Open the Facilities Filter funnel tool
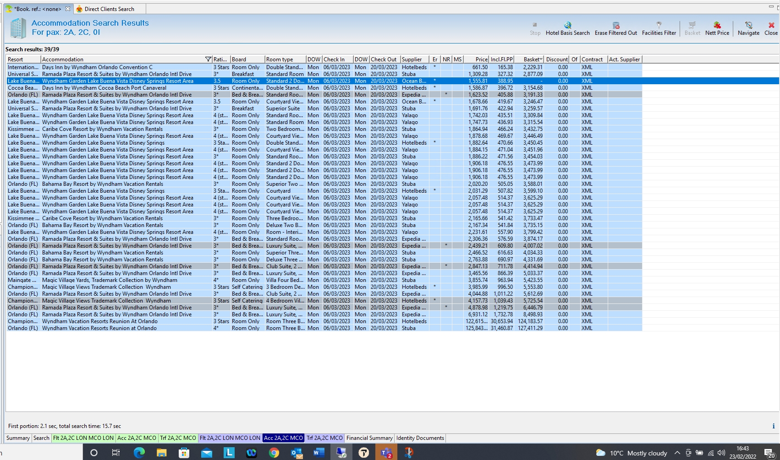This screenshot has height=460, width=780. pyautogui.click(x=659, y=25)
